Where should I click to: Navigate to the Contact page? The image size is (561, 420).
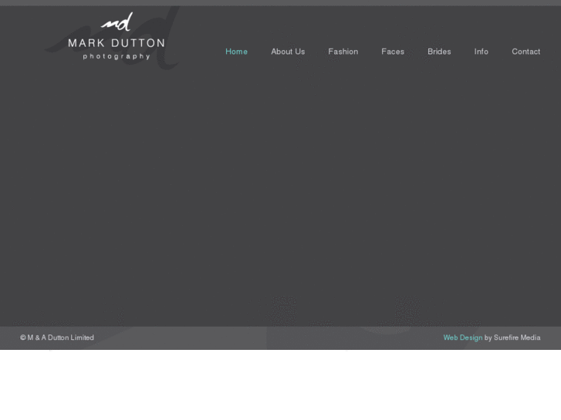pos(526,52)
